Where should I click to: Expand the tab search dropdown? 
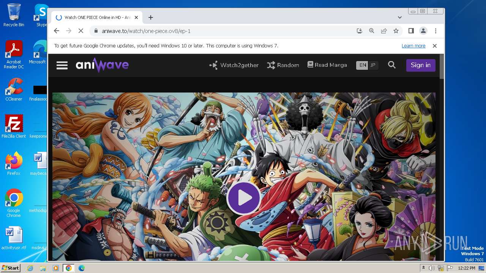coord(400,17)
